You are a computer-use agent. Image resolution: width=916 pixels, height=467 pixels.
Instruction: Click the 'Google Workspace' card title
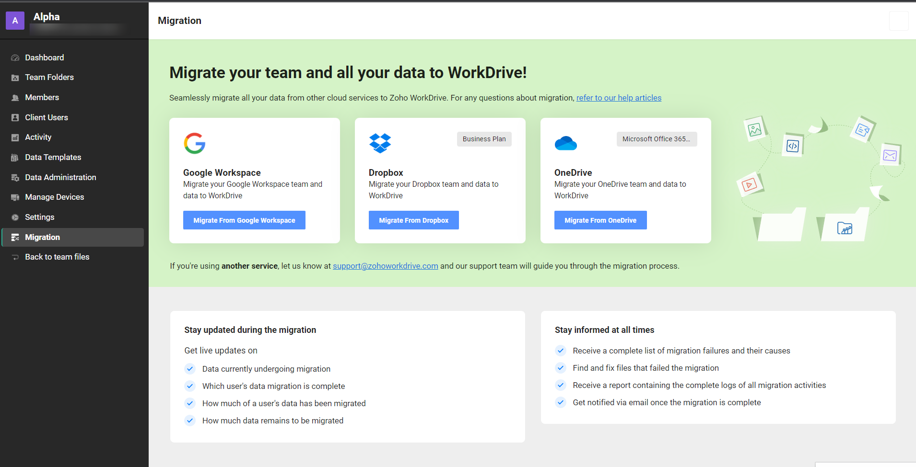222,172
